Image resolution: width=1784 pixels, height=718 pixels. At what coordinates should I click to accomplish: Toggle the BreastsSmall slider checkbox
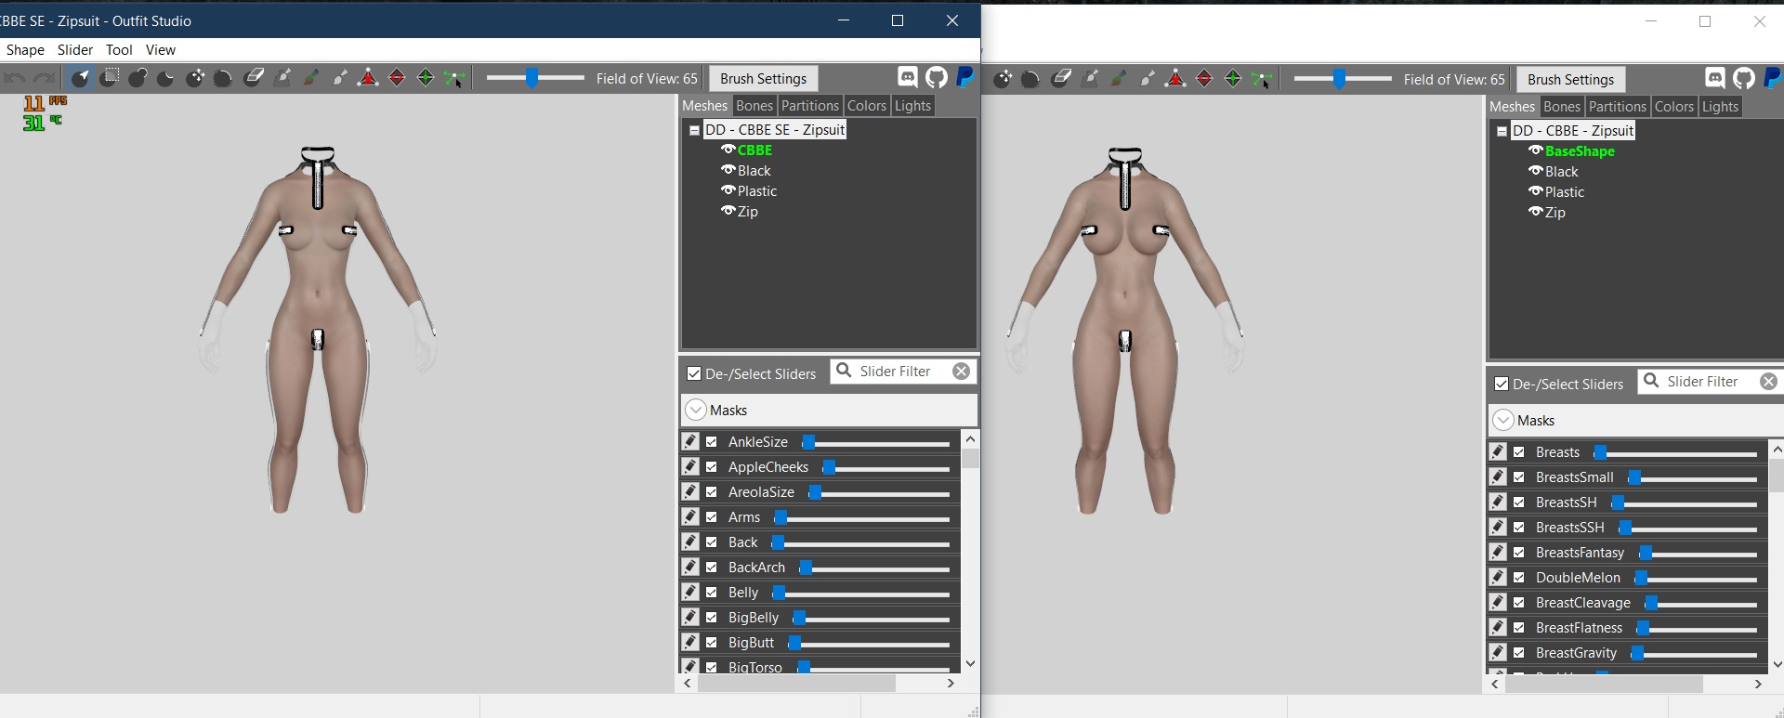click(1519, 477)
